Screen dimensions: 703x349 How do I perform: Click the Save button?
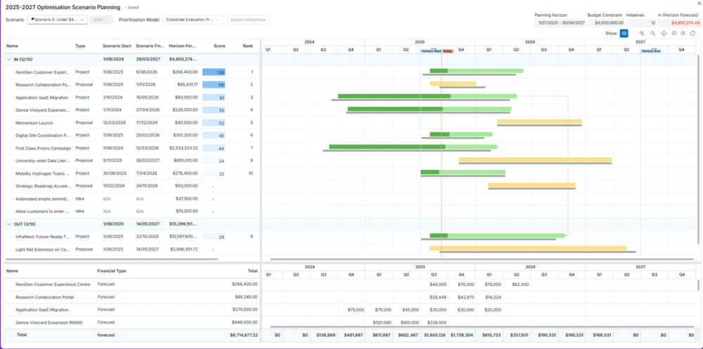[x=98, y=20]
